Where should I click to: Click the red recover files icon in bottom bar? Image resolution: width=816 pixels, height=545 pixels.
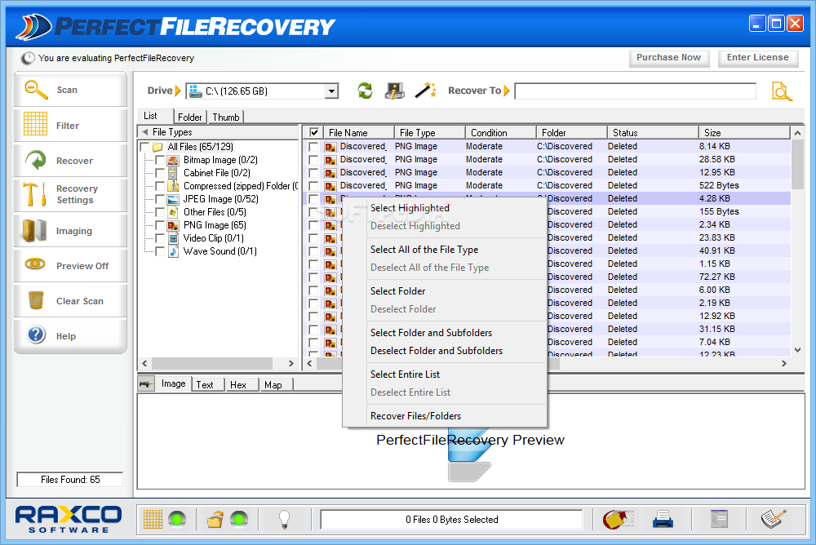click(618, 519)
